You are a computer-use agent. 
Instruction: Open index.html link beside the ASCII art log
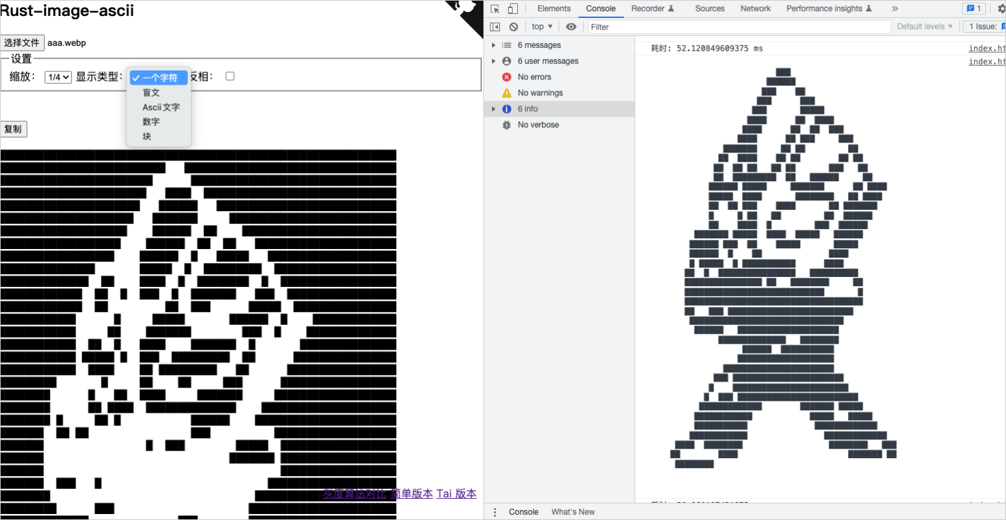pyautogui.click(x=987, y=62)
